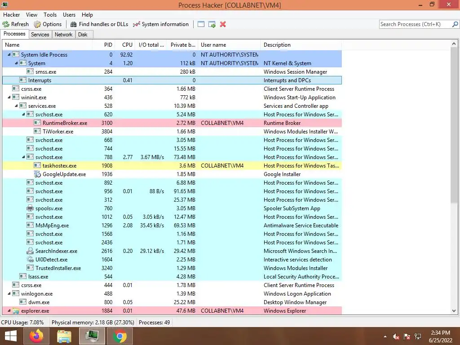Click the find window toolbar icon
460x345 pixels.
pos(201,24)
